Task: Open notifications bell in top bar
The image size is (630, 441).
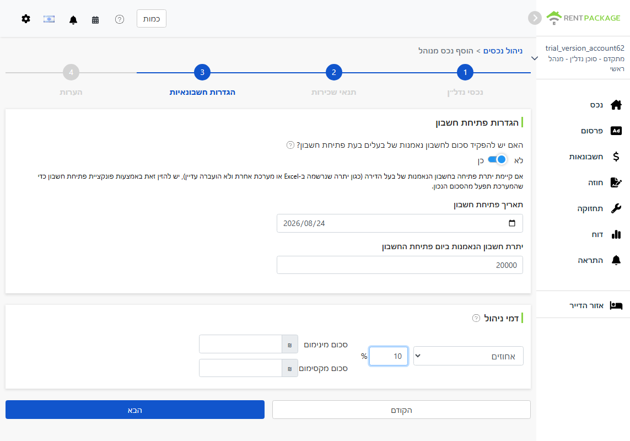Action: tap(73, 20)
